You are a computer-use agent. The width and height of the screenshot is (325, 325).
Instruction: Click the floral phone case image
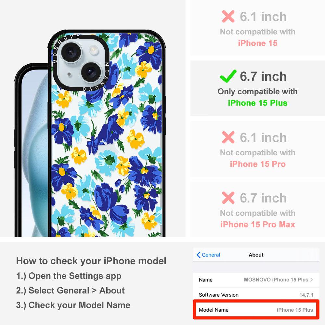tap(107, 134)
